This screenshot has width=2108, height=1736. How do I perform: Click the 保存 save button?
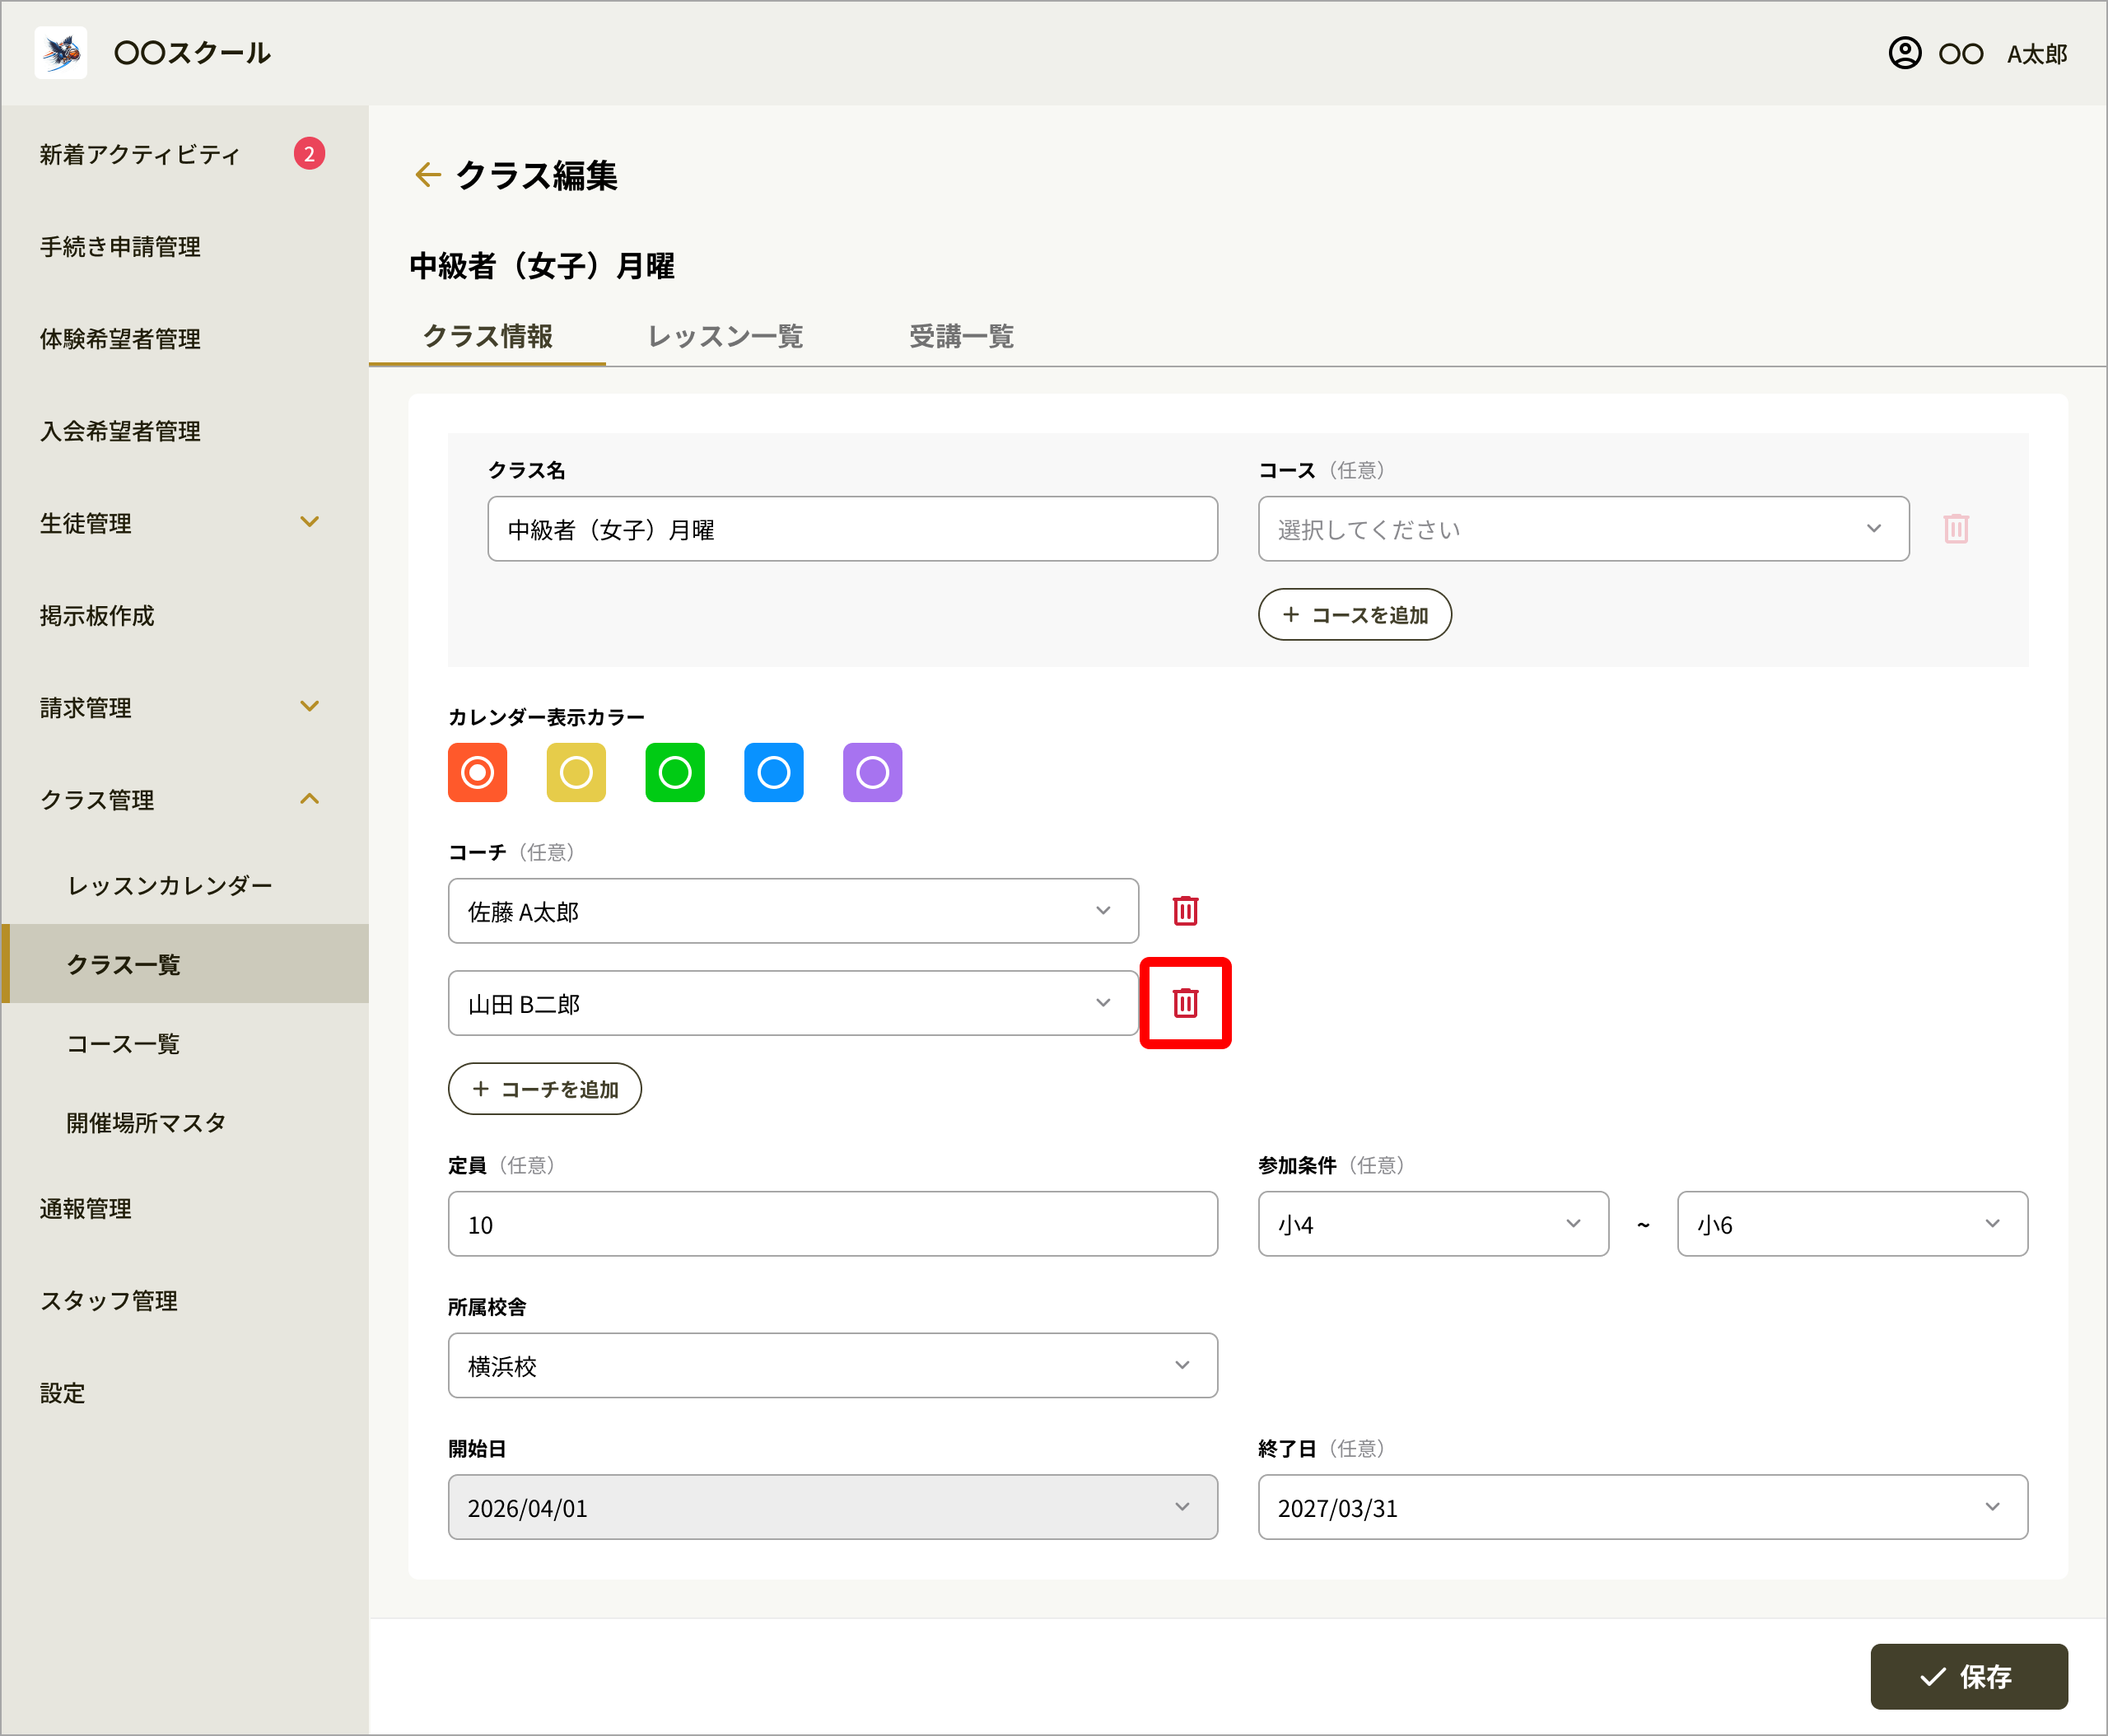(x=1968, y=1677)
